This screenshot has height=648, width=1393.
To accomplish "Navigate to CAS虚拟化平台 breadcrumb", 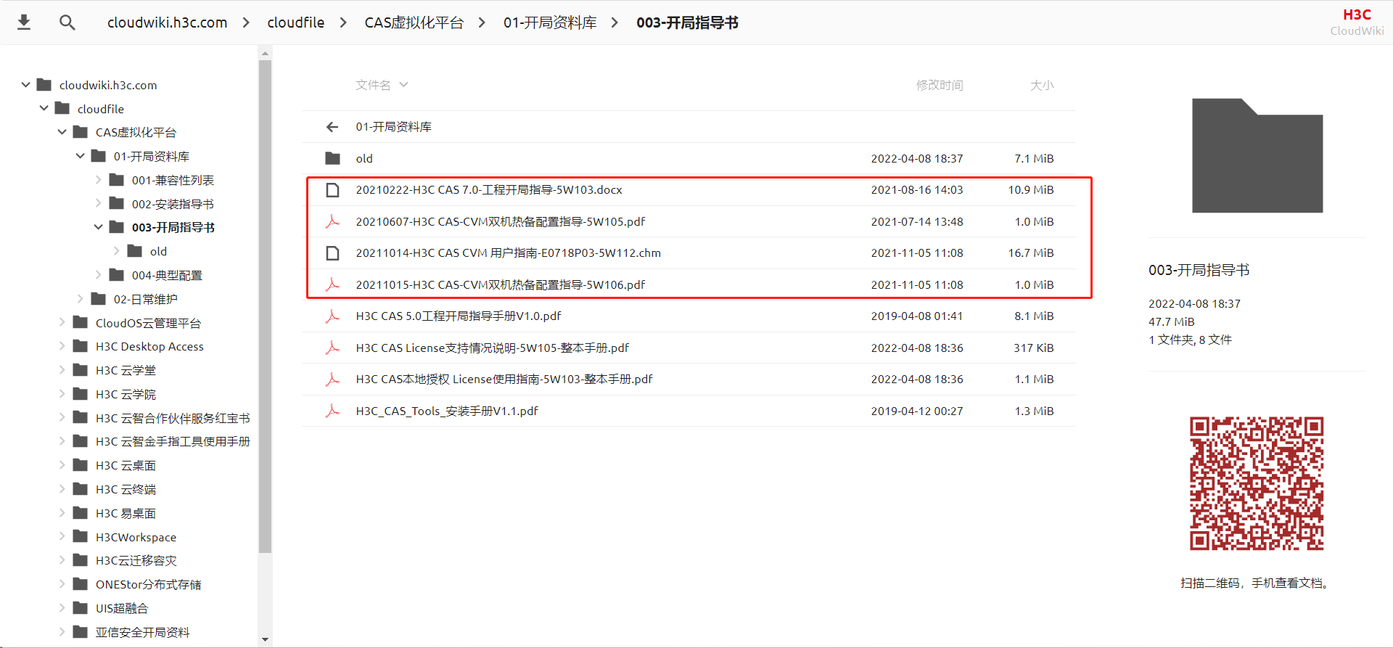I will pos(414,22).
